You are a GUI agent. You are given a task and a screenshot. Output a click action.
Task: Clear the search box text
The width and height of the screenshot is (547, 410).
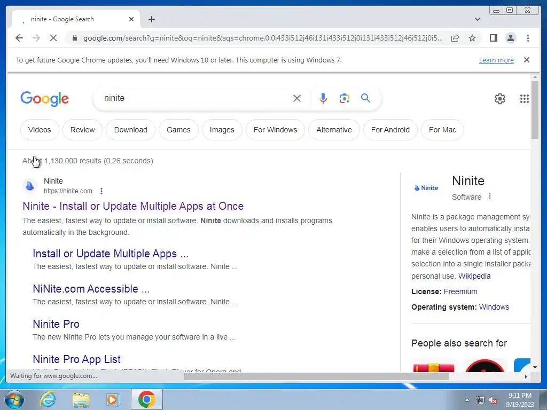click(297, 98)
